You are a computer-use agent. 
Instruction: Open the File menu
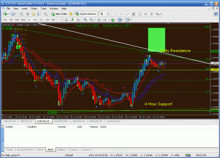8,8
